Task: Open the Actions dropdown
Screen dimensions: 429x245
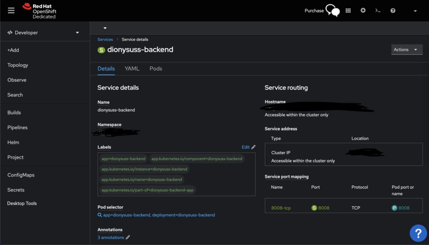Action: [407, 49]
